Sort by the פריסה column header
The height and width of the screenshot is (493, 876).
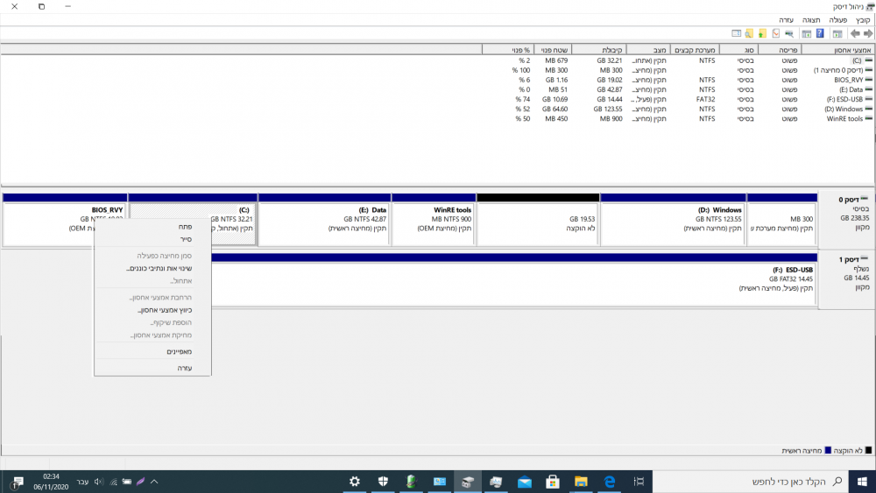(x=780, y=50)
